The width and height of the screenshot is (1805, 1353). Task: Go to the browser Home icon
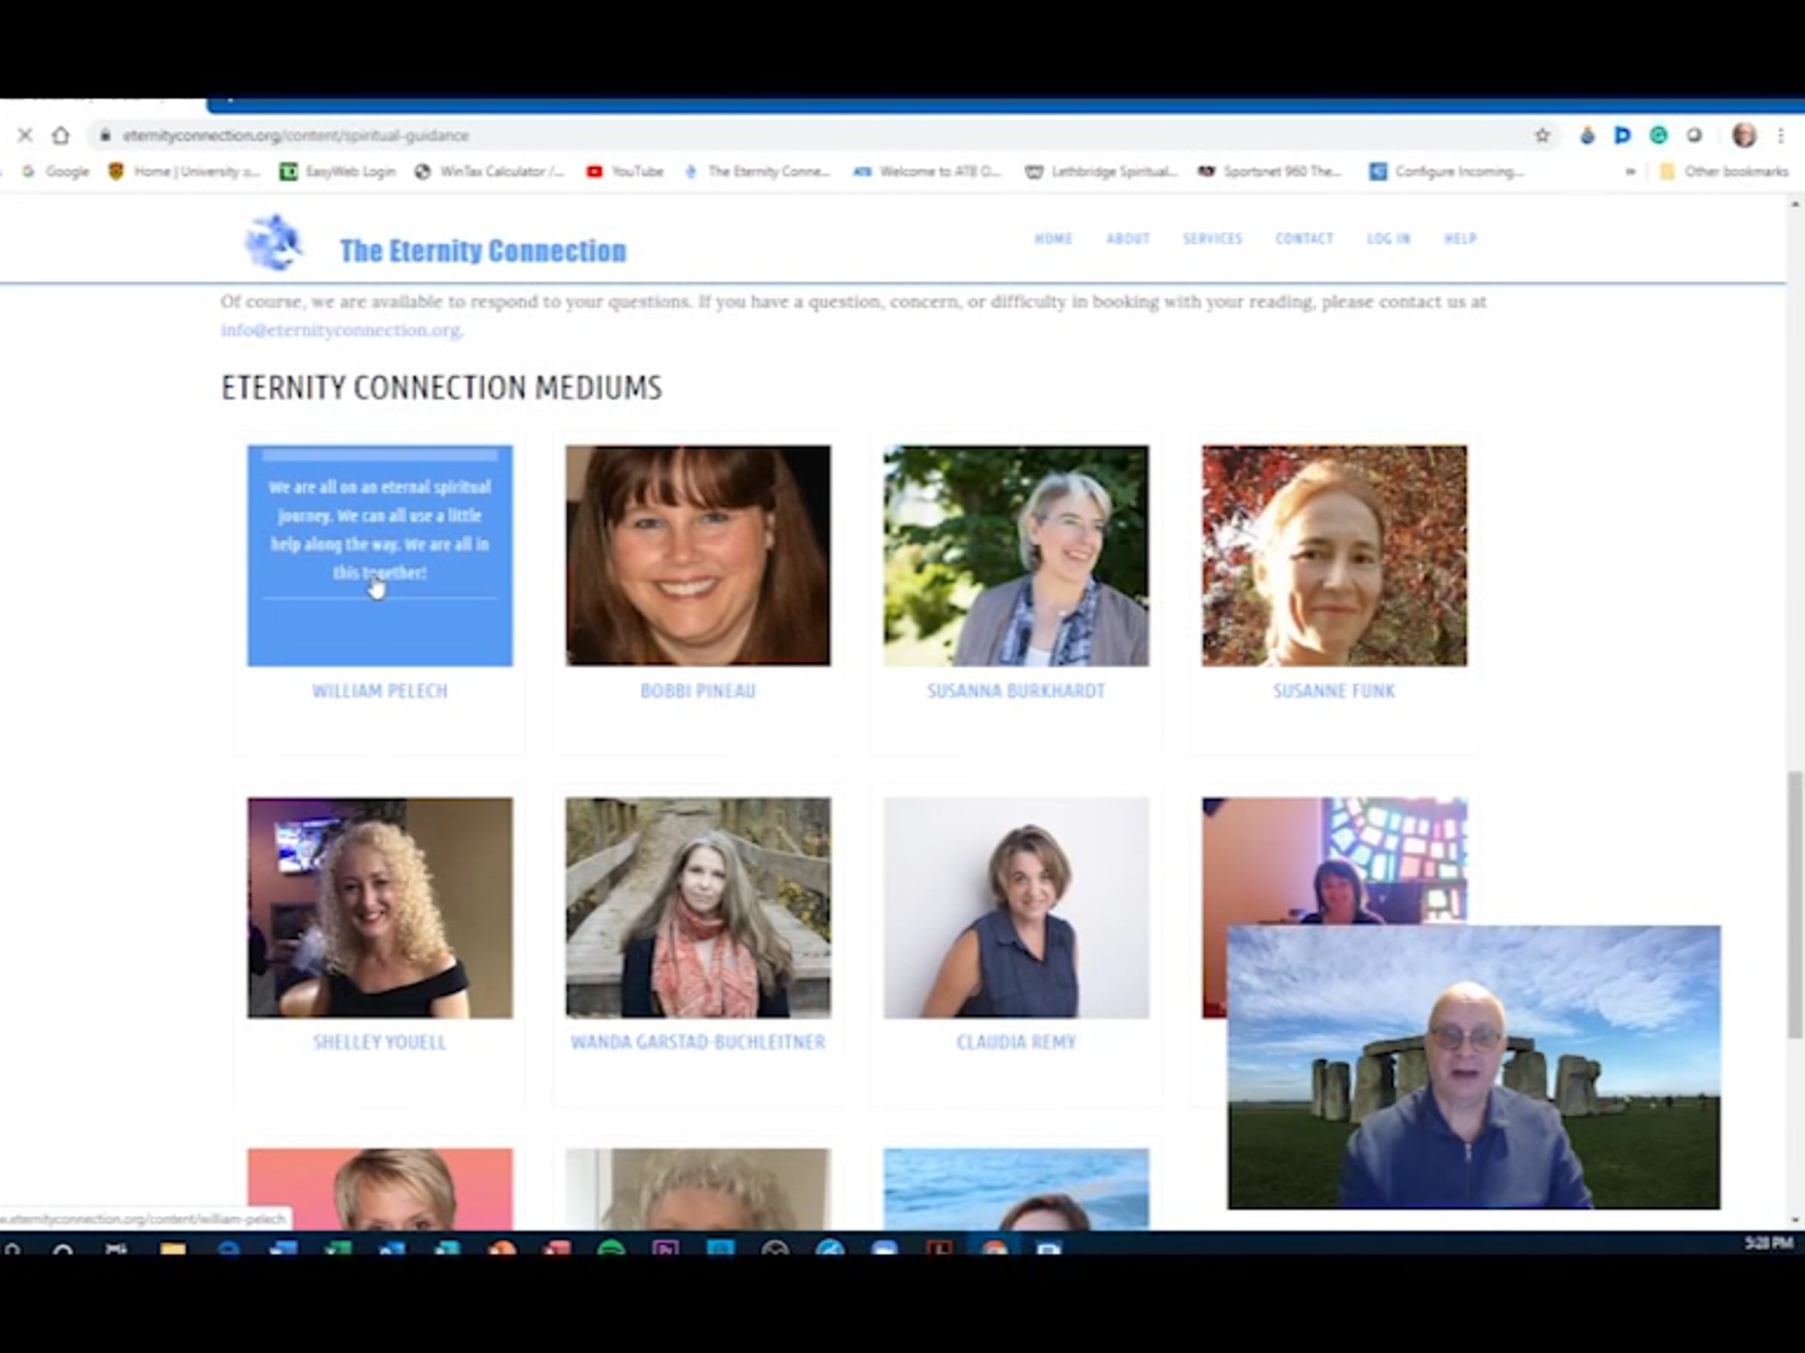[x=61, y=135]
